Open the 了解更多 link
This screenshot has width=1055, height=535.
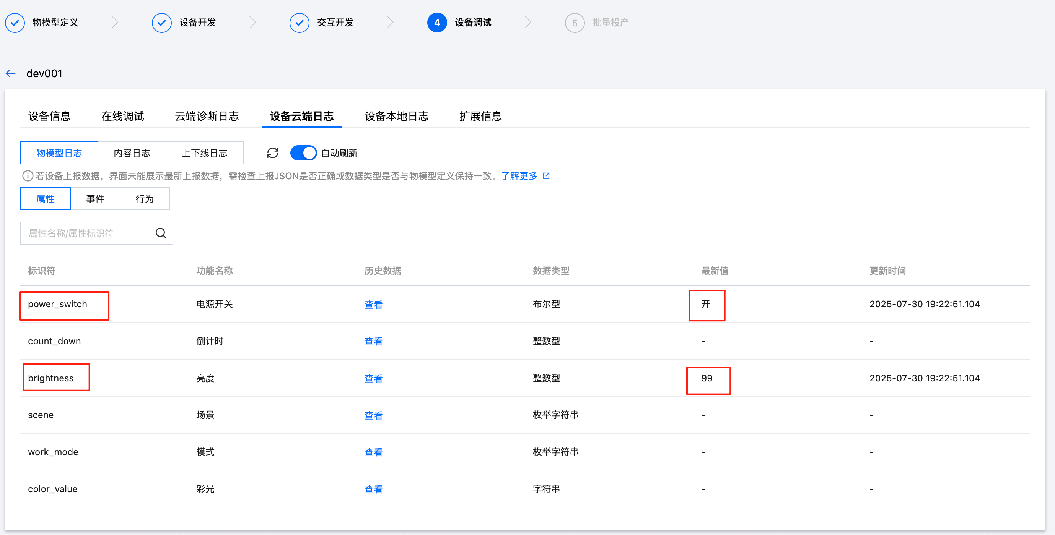tap(519, 176)
